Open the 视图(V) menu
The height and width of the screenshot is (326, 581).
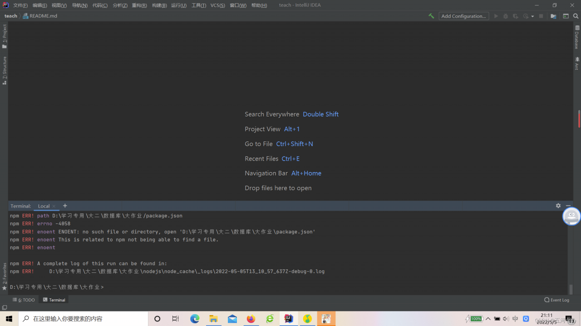point(59,5)
